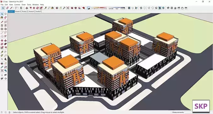The image size is (213, 114).
Task: Select the Position Camera tool
Action: tap(2, 75)
